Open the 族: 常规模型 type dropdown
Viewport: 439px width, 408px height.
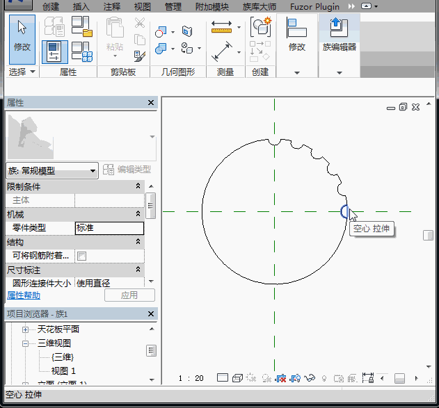[x=93, y=171]
